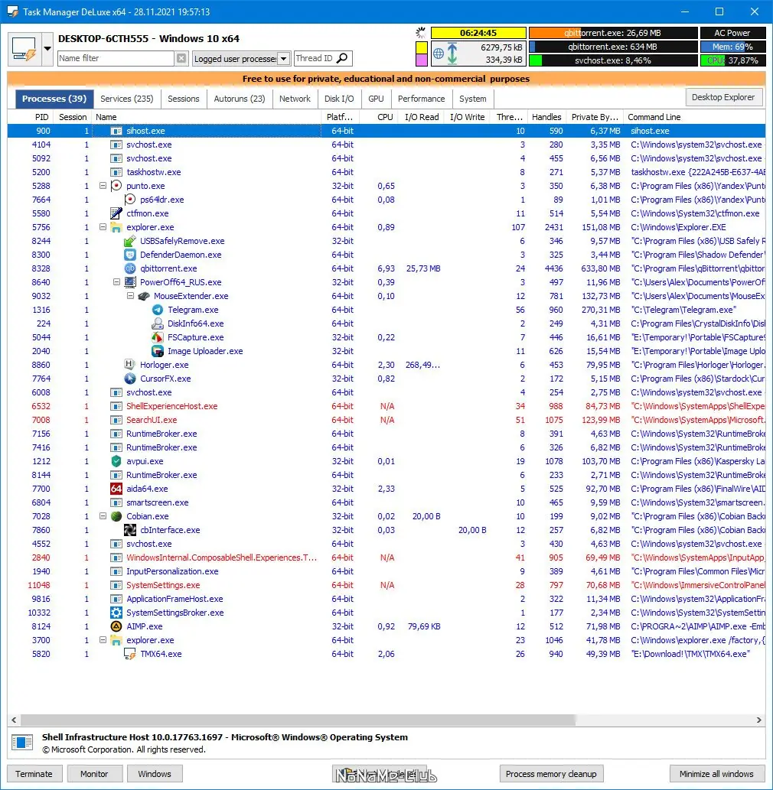Image resolution: width=773 pixels, height=790 pixels.
Task: Click the DiskInfo64.exe icon
Action: 158,323
